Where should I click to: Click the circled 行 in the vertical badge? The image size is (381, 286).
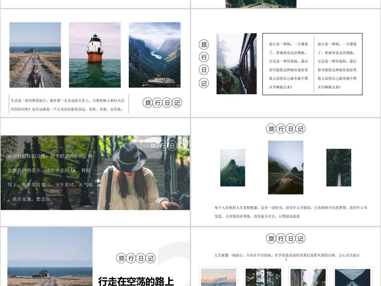(204, 58)
